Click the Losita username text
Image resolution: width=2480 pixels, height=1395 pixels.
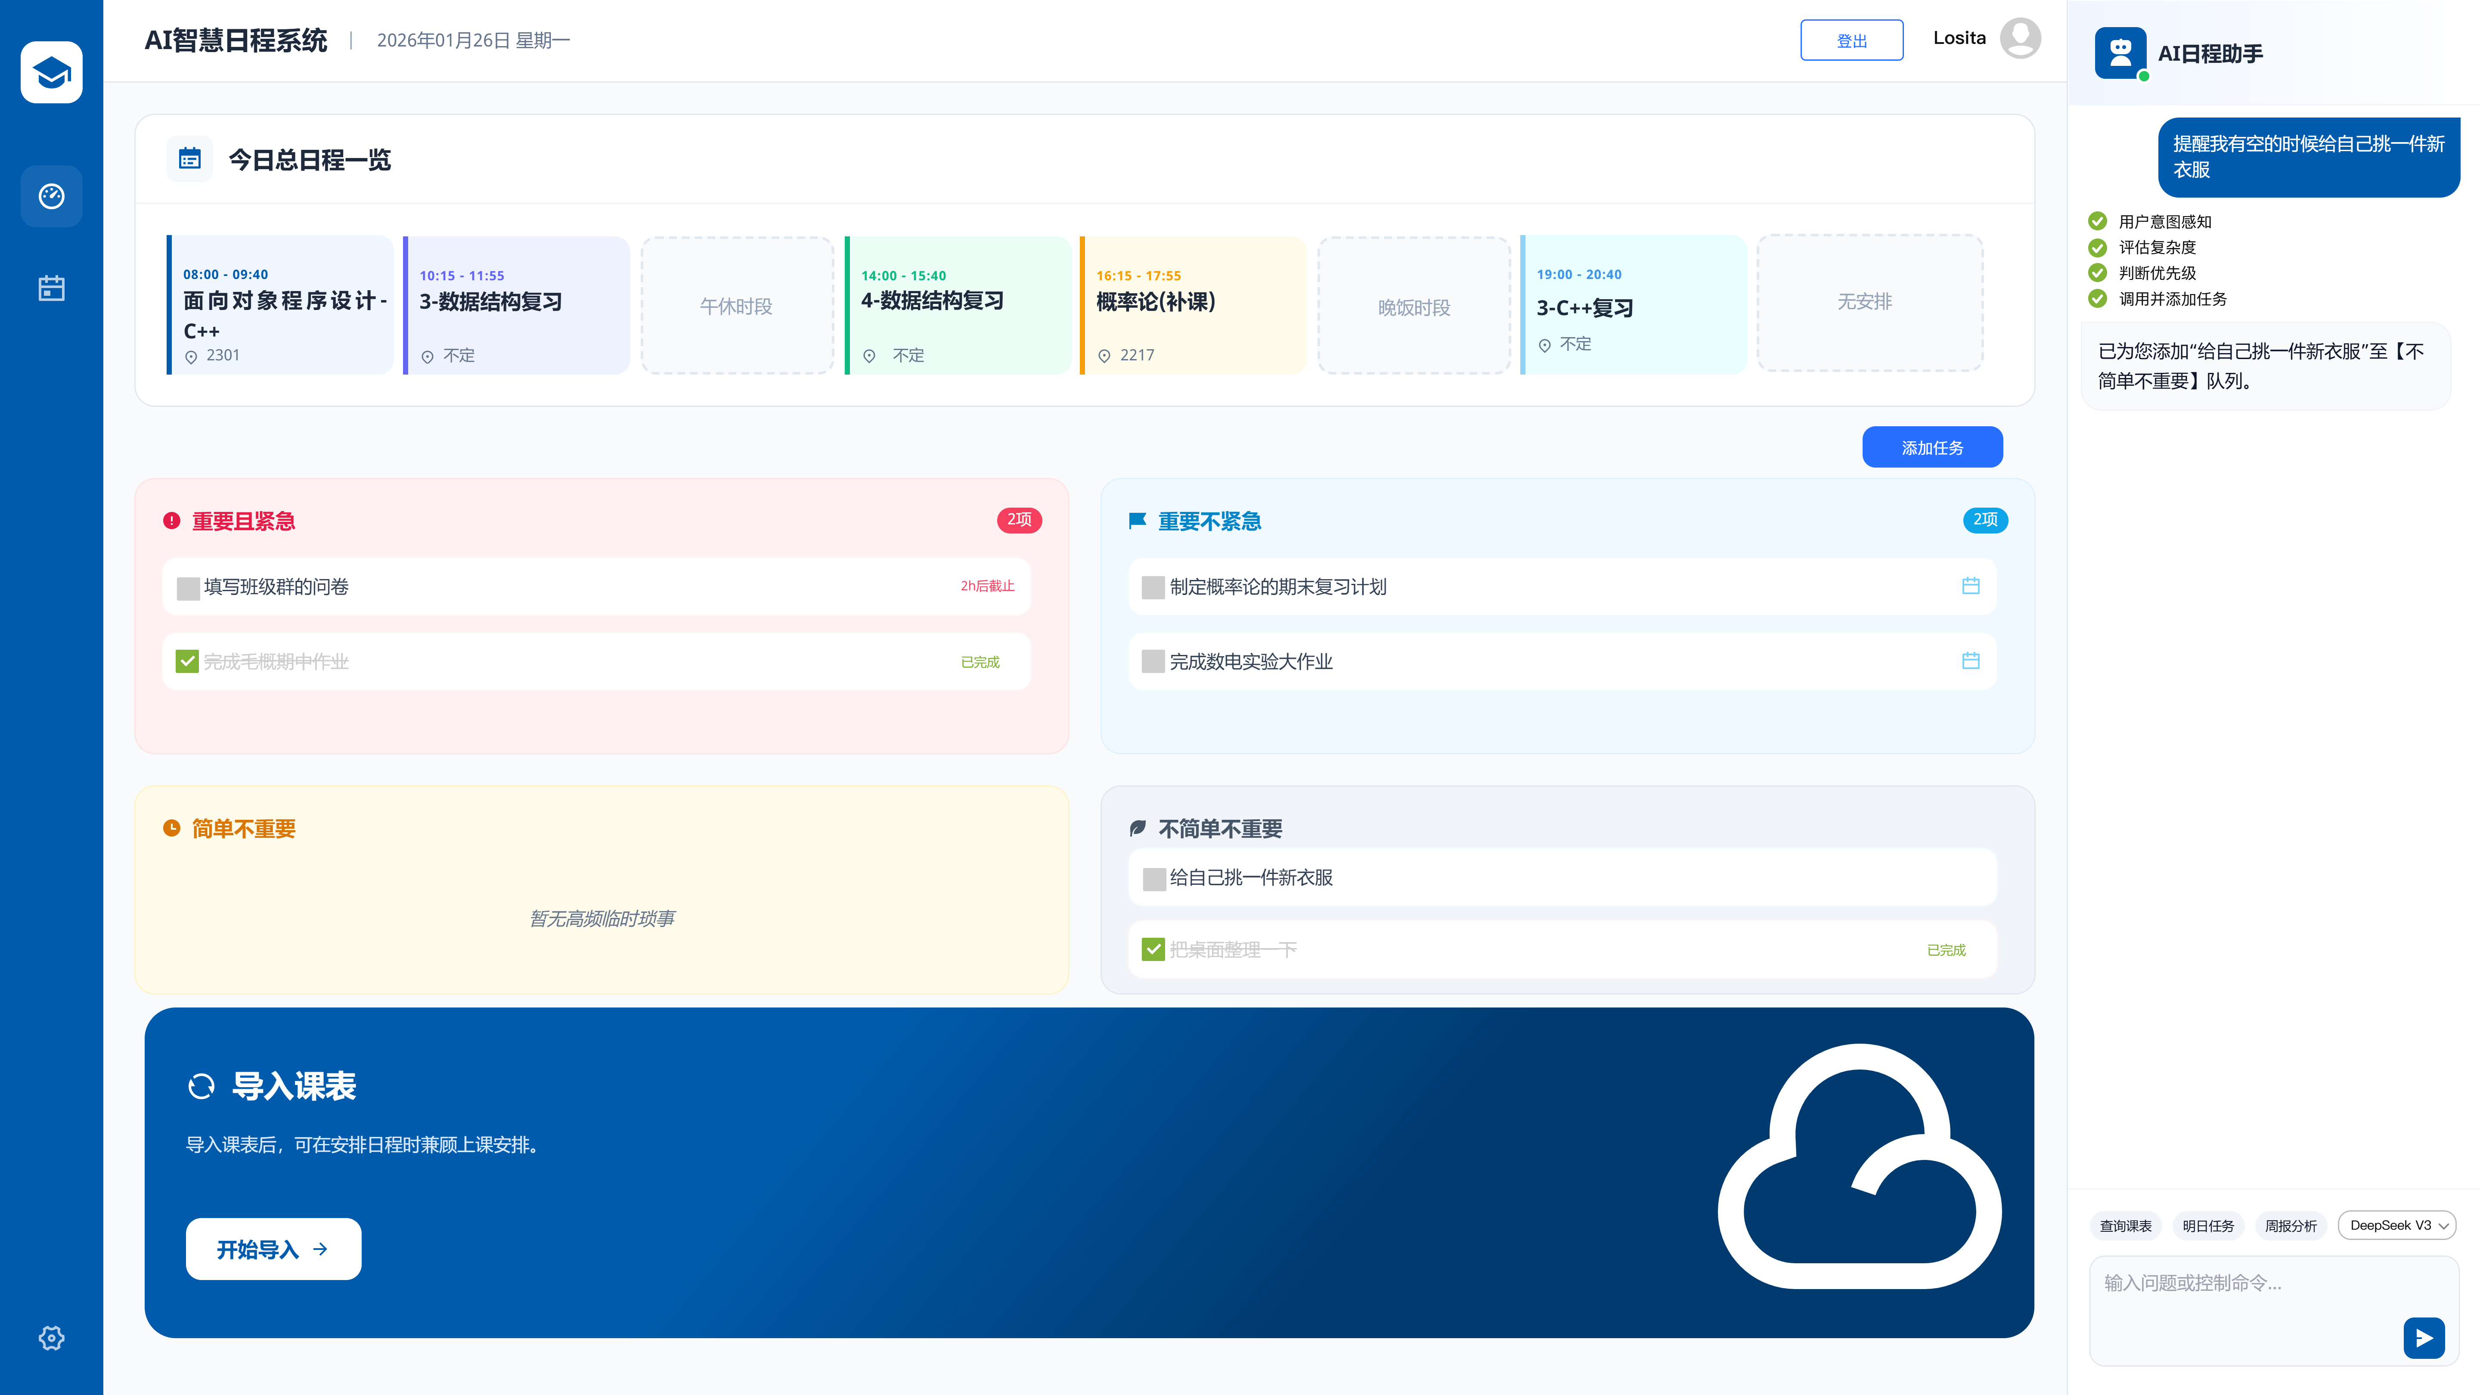click(x=1959, y=38)
